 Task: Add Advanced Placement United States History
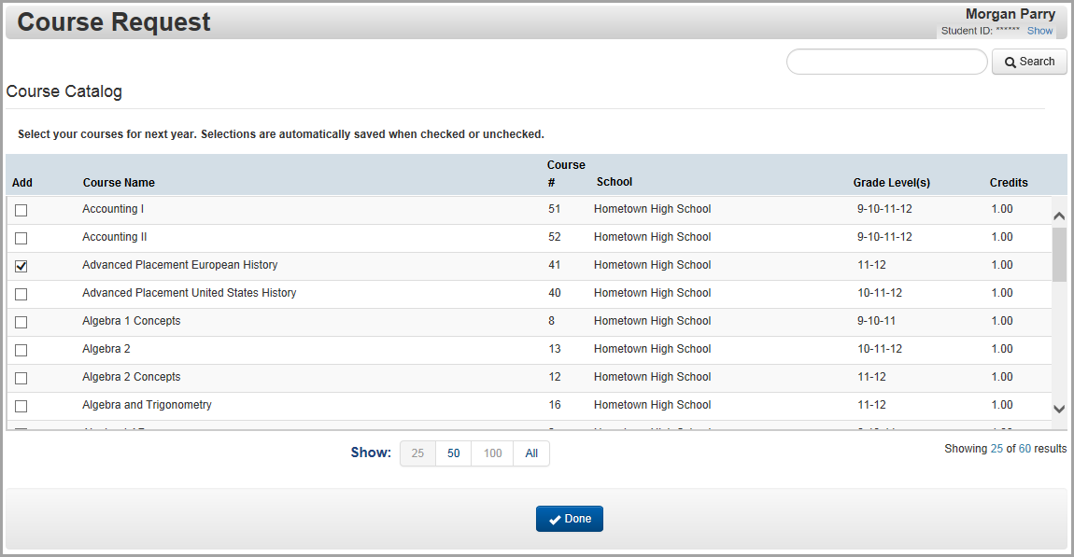pos(21,294)
